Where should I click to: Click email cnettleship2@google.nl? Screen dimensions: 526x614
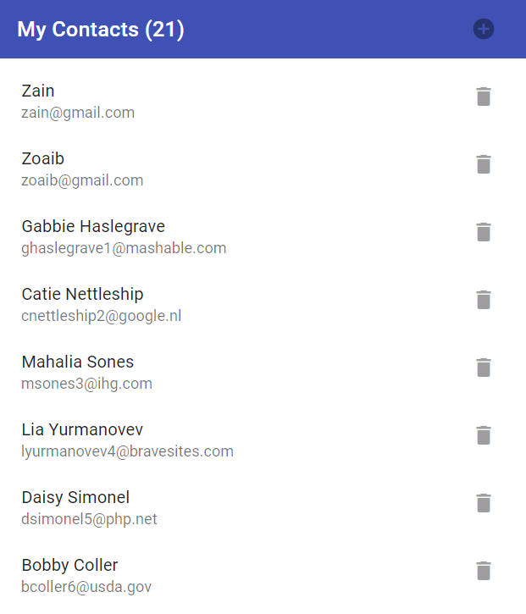coord(101,316)
